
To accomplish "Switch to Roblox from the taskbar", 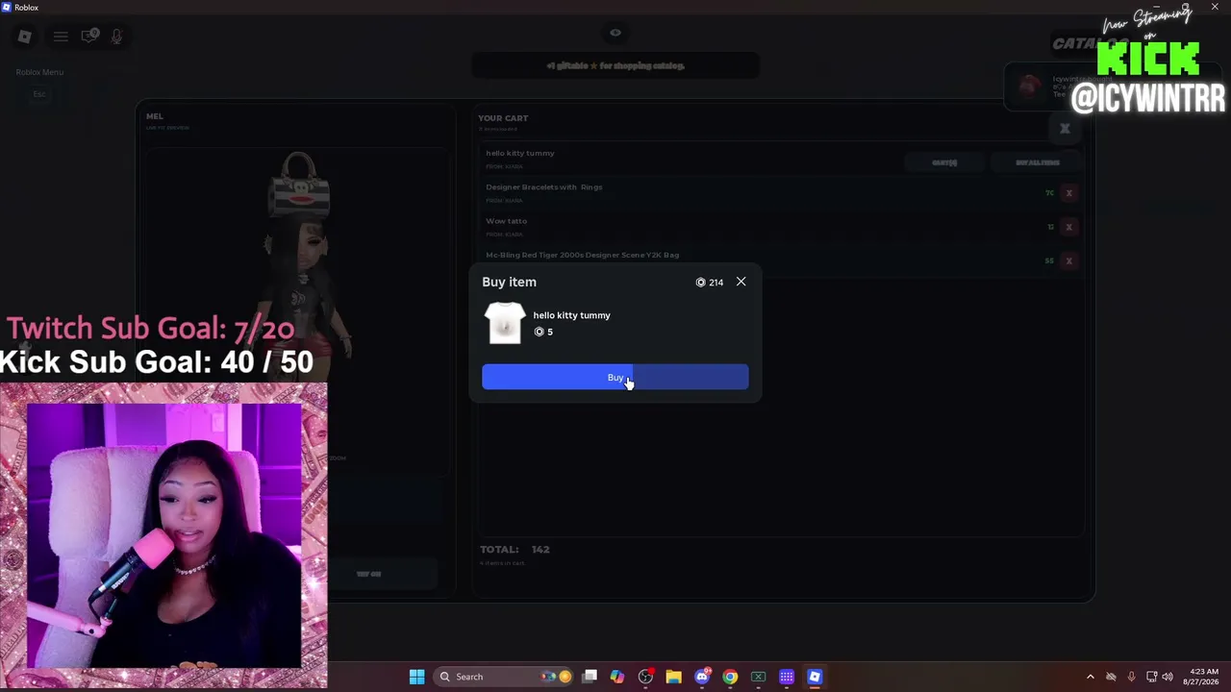I will click(x=815, y=677).
